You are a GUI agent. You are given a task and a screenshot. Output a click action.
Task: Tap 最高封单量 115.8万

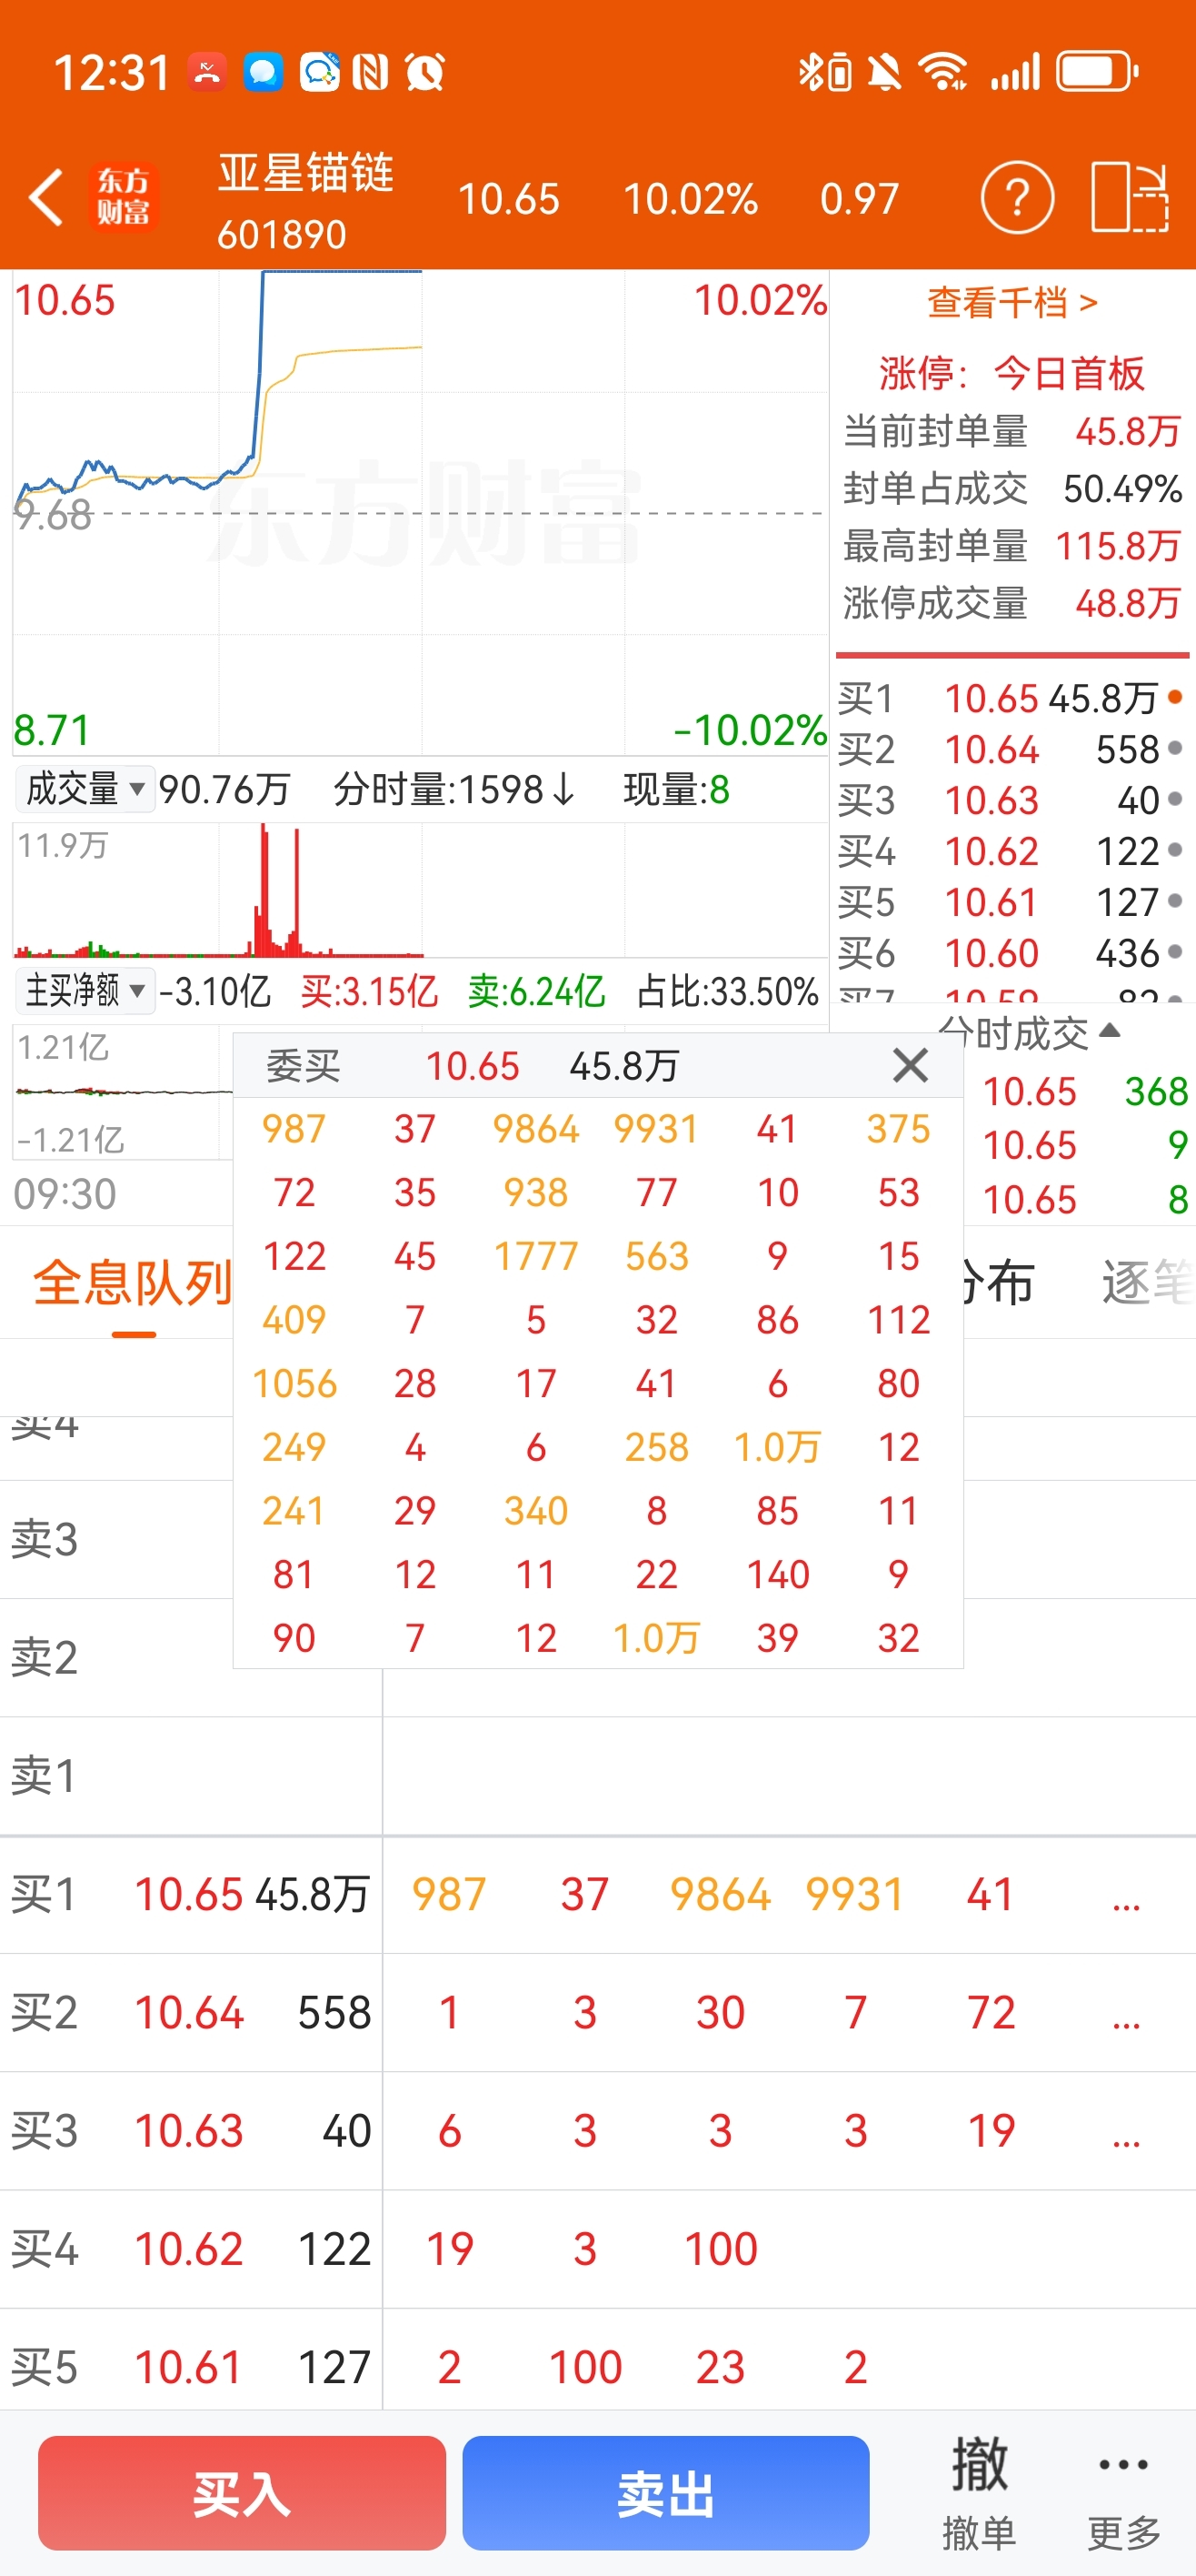click(x=1012, y=546)
